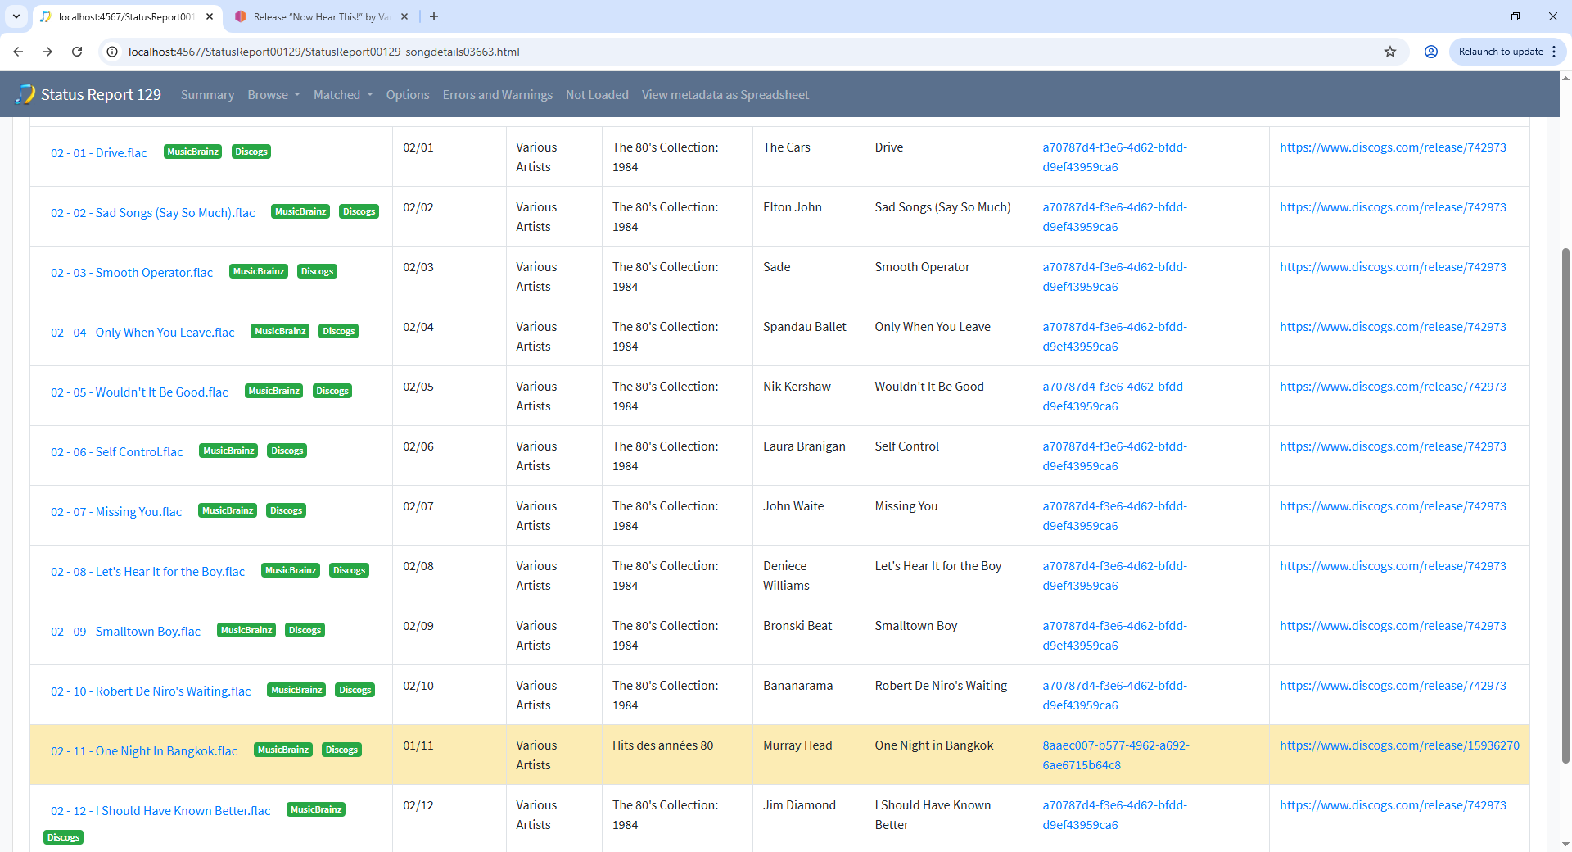This screenshot has height=852, width=1572.
Task: Open 02 - 11 - One Night In Bangkok.flac
Action: tap(144, 751)
